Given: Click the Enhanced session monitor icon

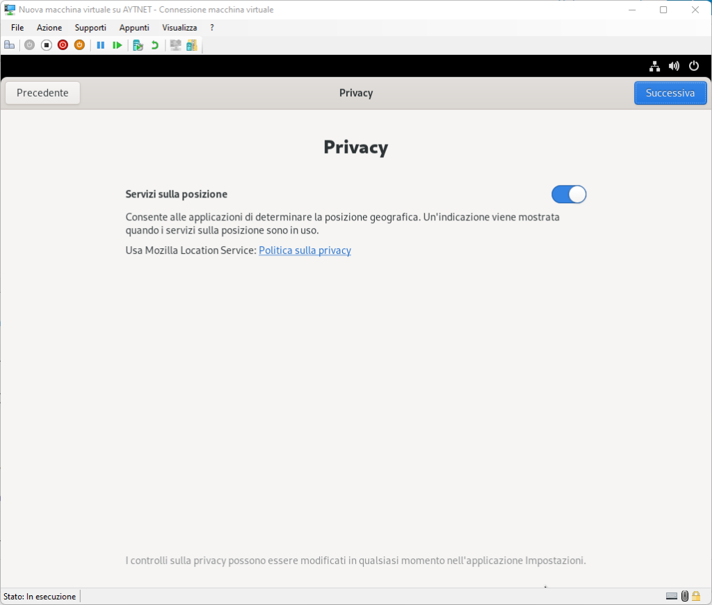Looking at the screenshot, I should click(175, 45).
